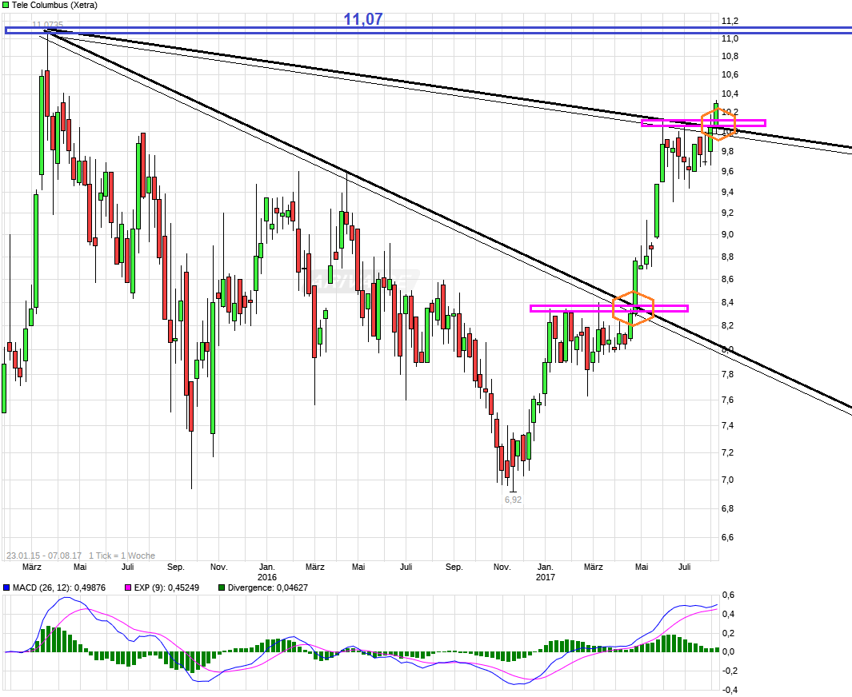This screenshot has width=852, height=697.
Task: Click the dark green Divergence legend square
Action: pyautogui.click(x=222, y=587)
